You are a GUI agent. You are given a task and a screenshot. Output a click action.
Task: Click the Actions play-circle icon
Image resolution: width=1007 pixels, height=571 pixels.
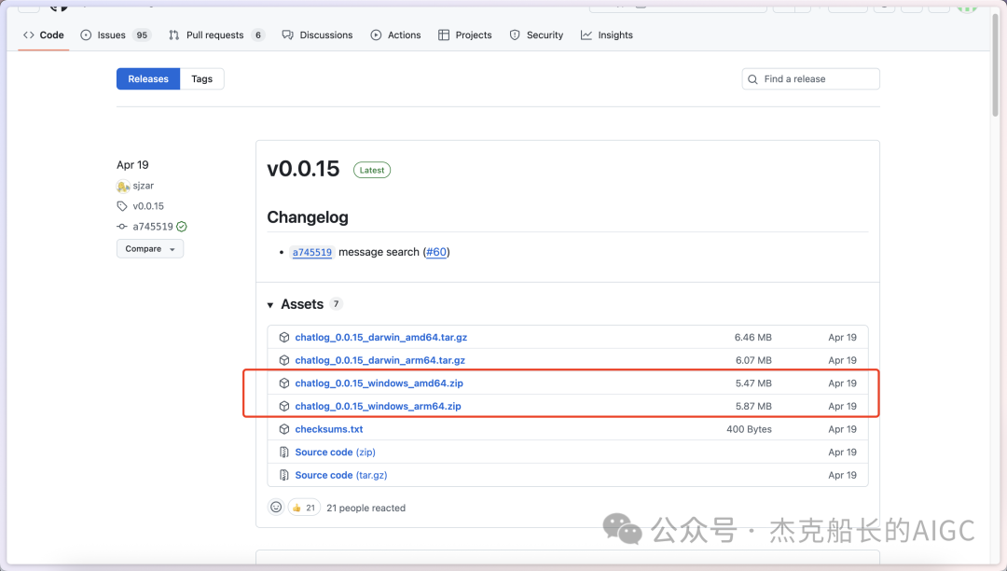coord(377,35)
